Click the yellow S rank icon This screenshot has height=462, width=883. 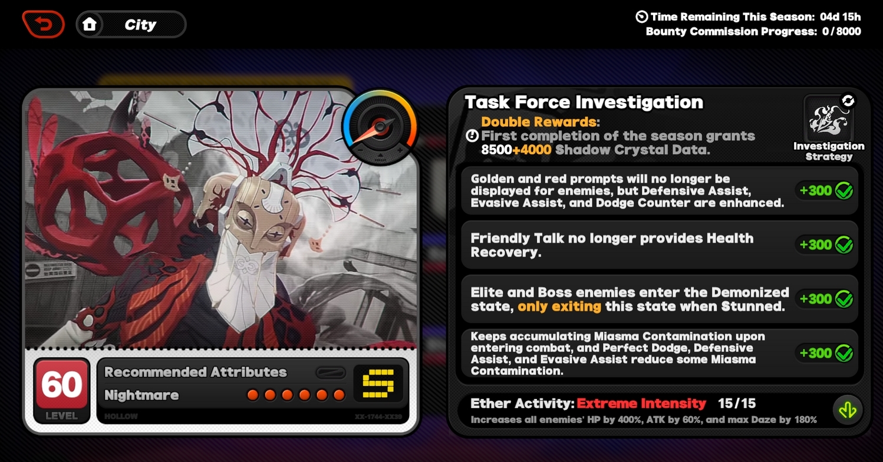pos(378,384)
